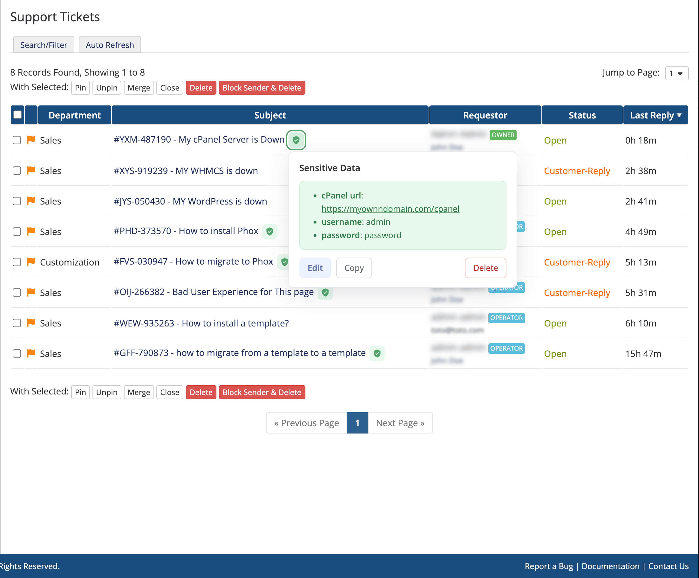The height and width of the screenshot is (578, 699).
Task: Click the Status column header
Action: tap(582, 115)
